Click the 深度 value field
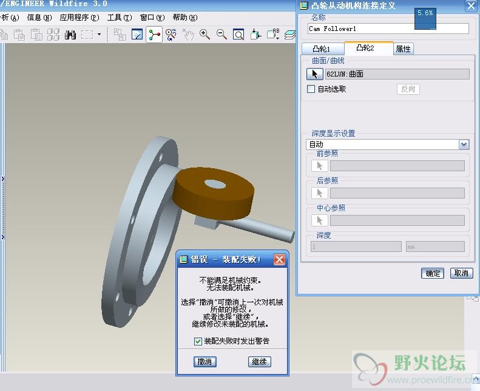480x391 pixels. pyautogui.click(x=356, y=246)
